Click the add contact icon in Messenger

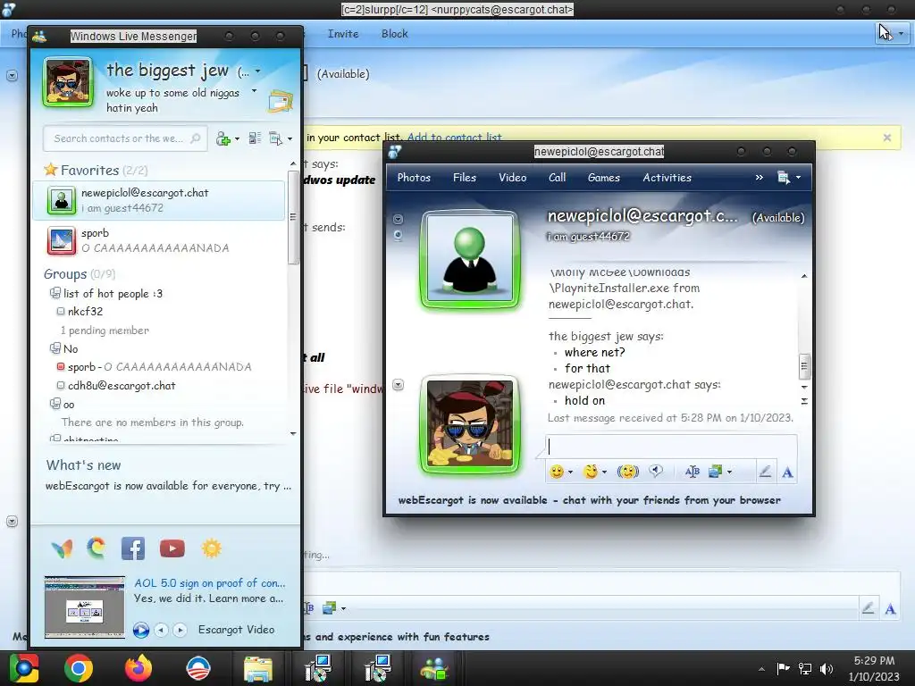click(222, 138)
